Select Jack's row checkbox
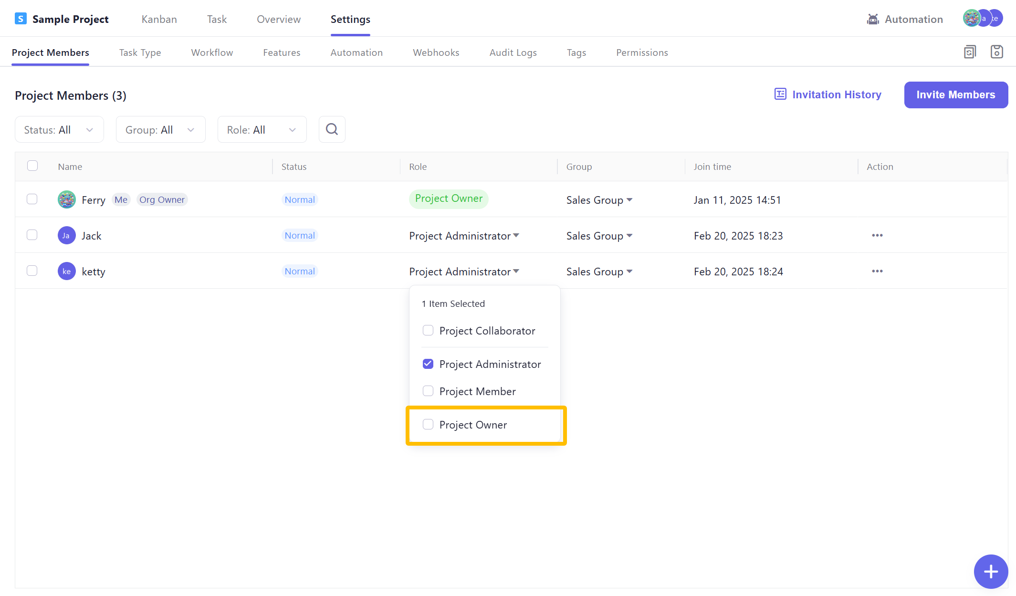The height and width of the screenshot is (596, 1016). 32,235
